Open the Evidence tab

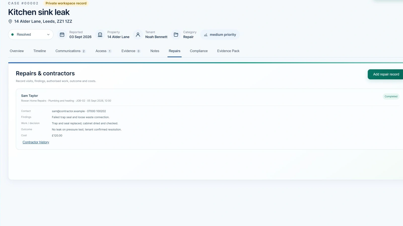[131, 51]
